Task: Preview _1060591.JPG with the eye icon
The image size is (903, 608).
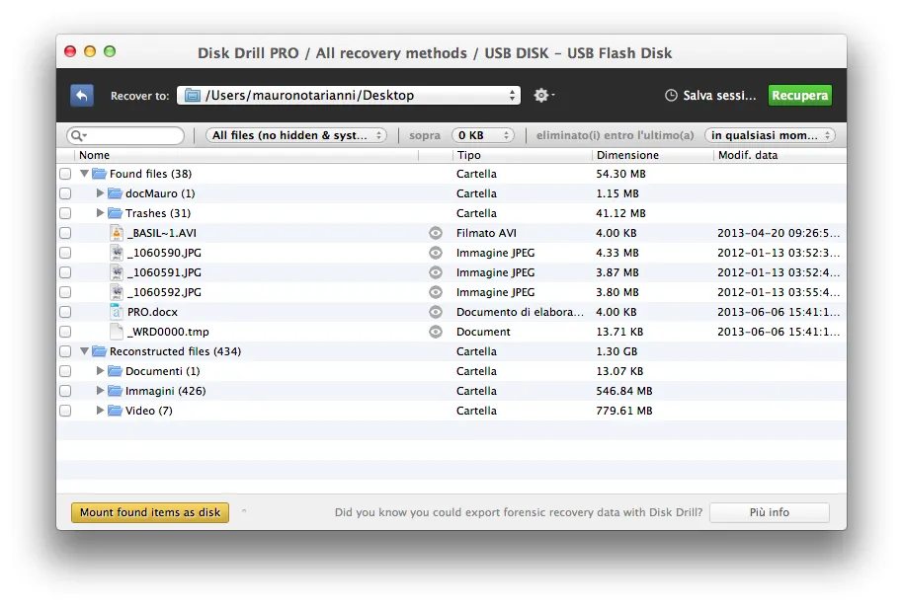Action: click(x=435, y=272)
